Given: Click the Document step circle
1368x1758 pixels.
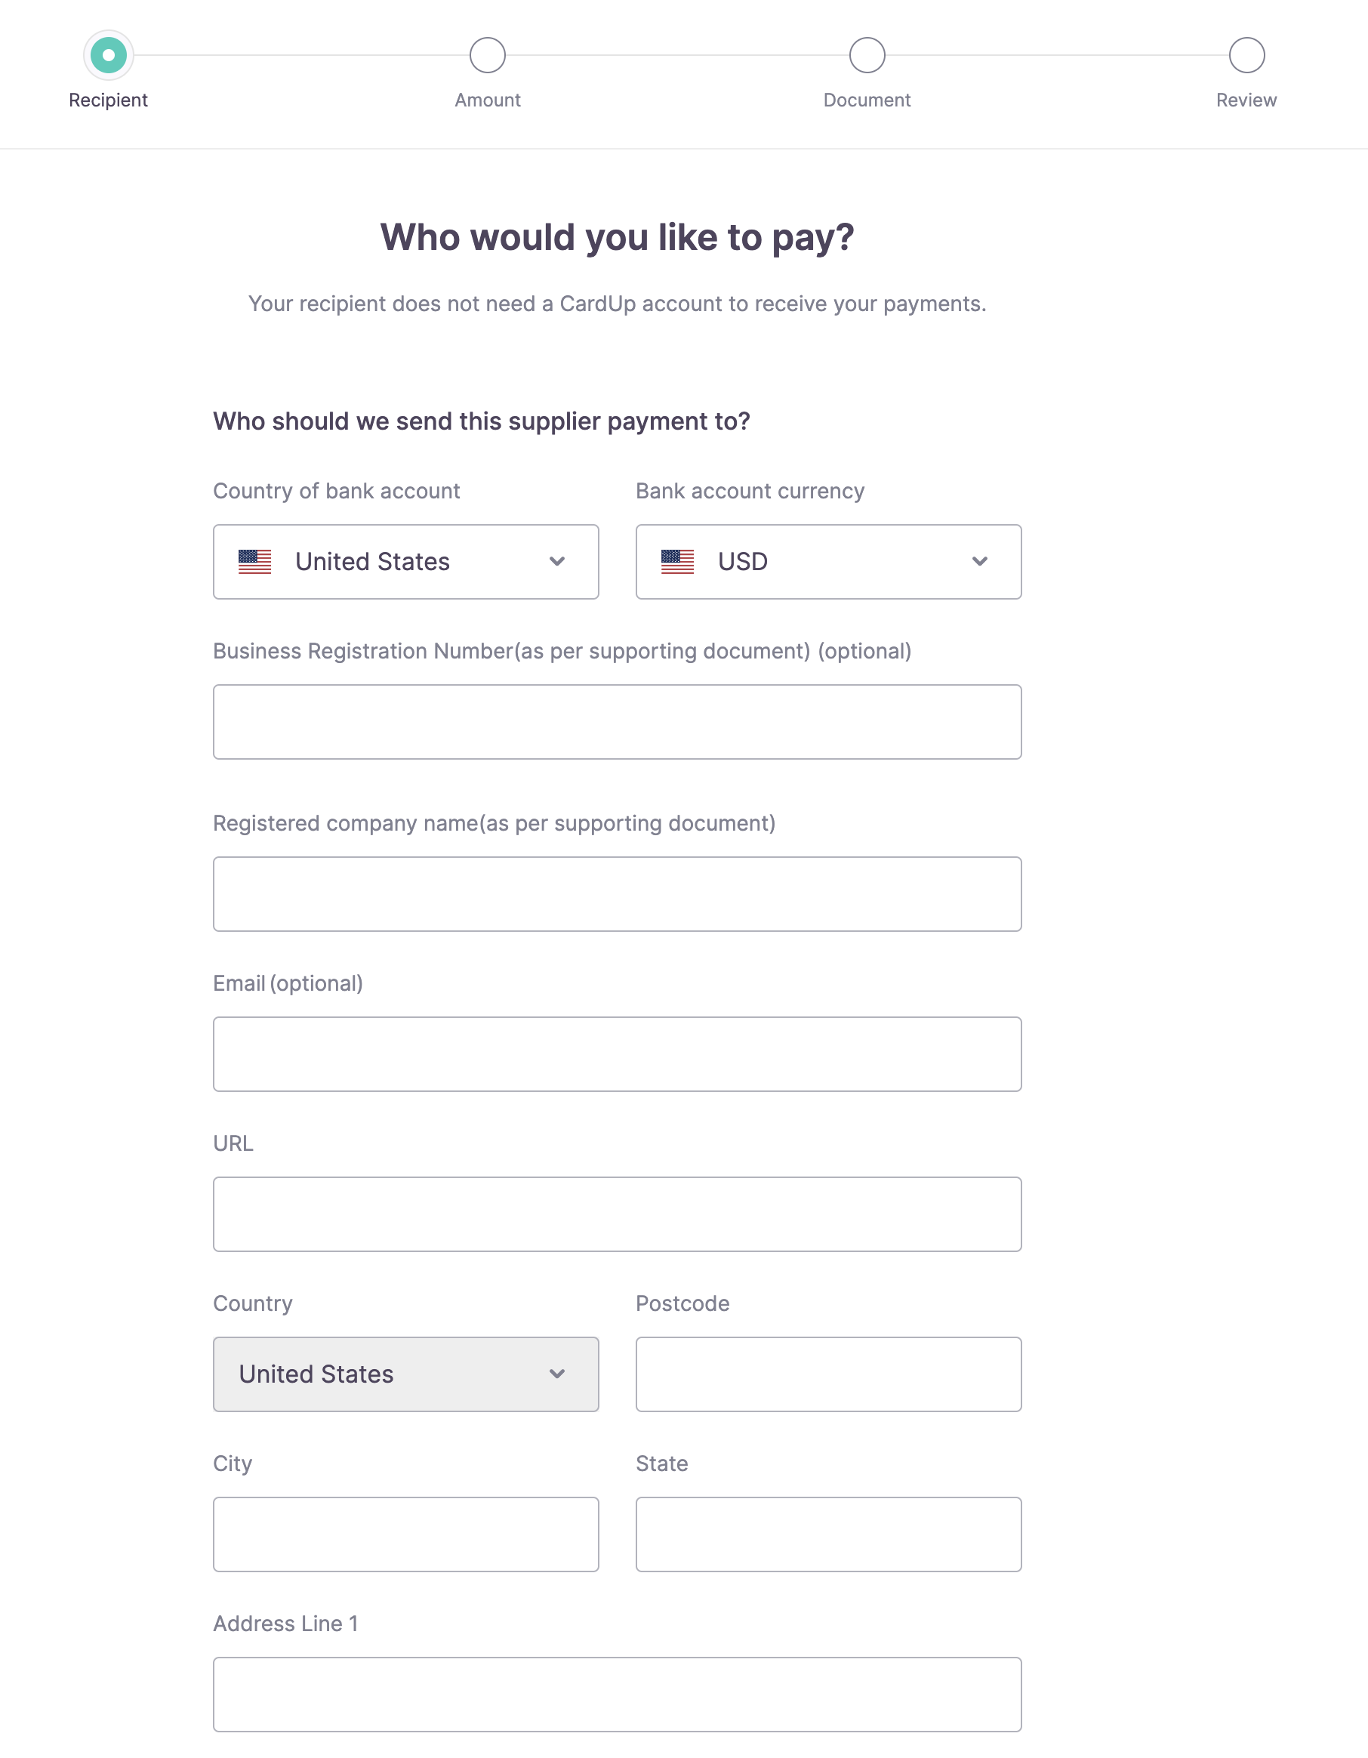Looking at the screenshot, I should click(867, 56).
